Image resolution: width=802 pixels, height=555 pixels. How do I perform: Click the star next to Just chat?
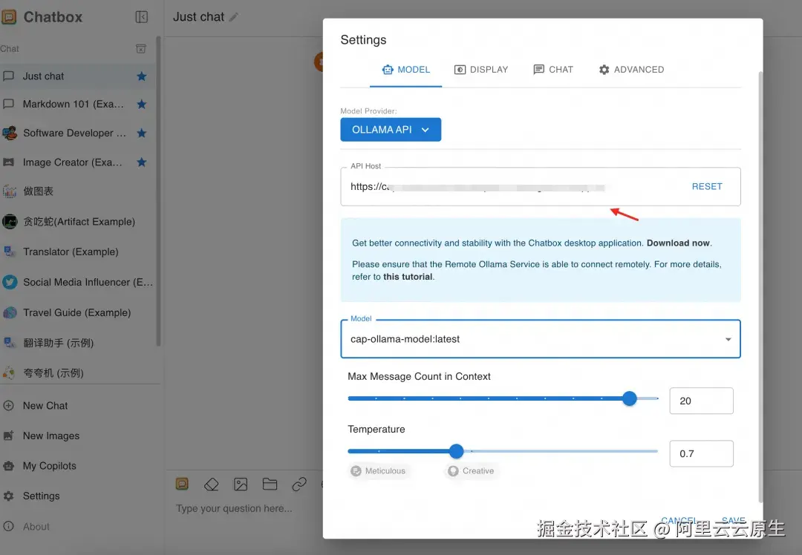point(142,76)
